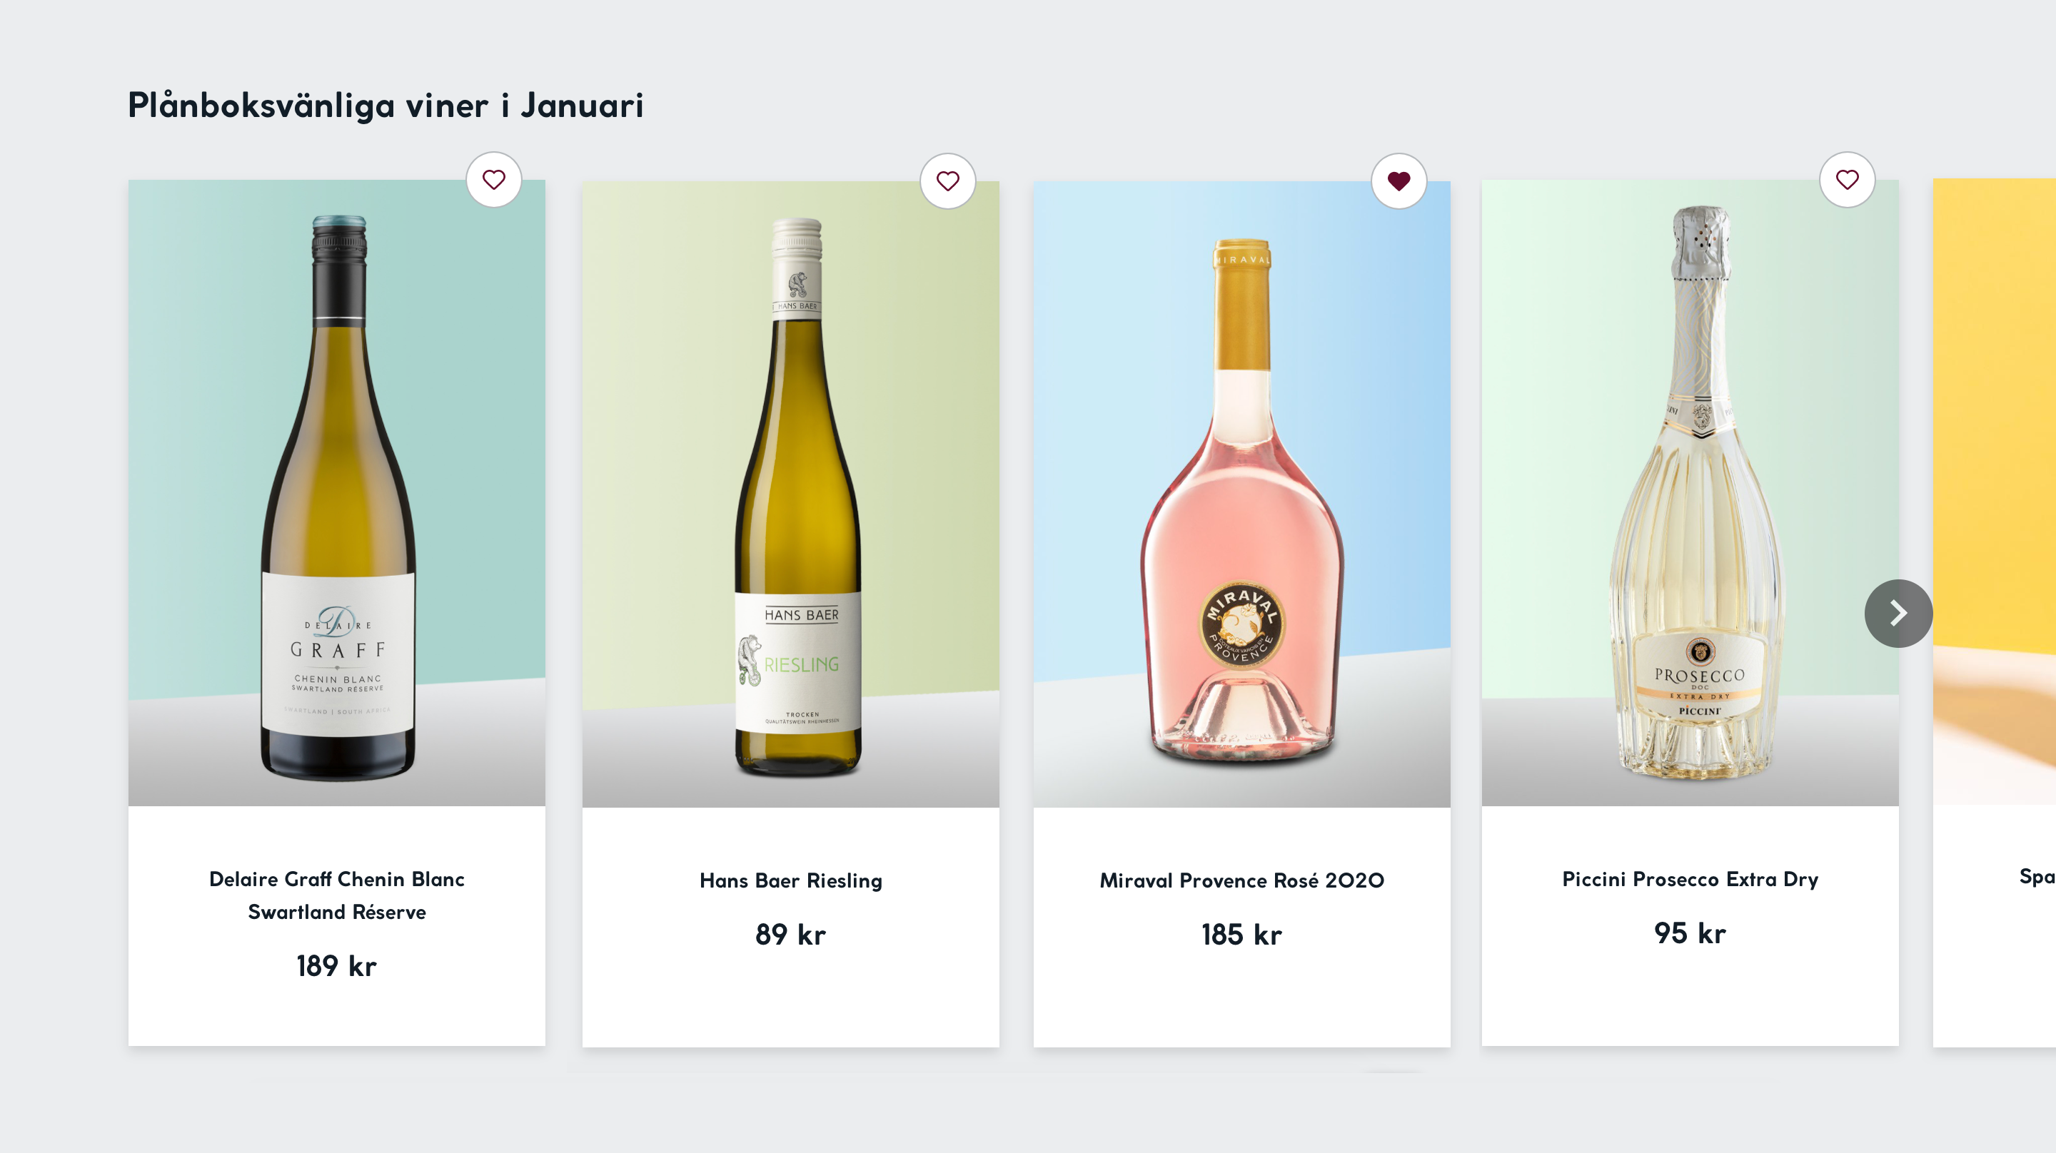Open the Miraval Provence Rosé 2020 product page
2056x1153 pixels.
(x=1242, y=881)
